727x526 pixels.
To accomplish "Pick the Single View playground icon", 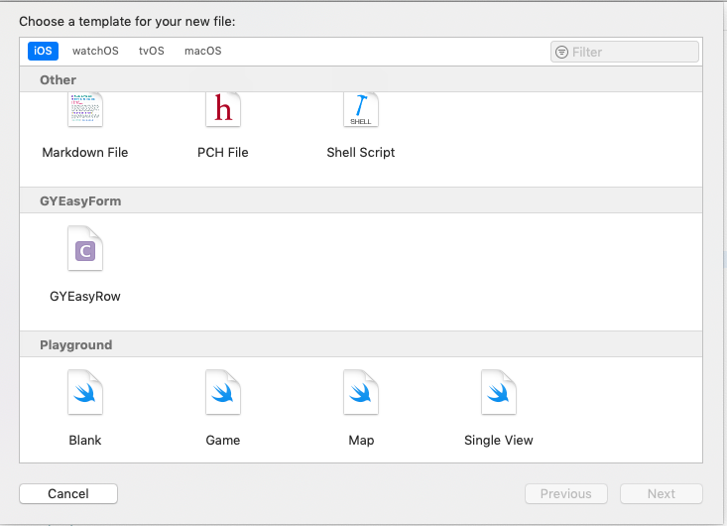I will point(499,392).
